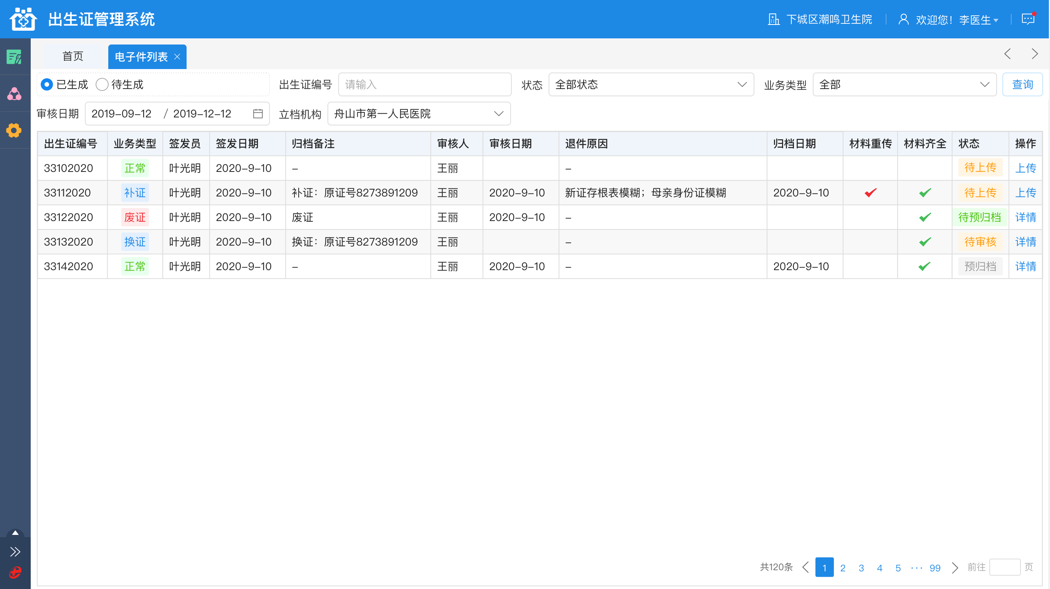The width and height of the screenshot is (1050, 589).
Task: Click the hospital building icon in header
Action: click(x=774, y=19)
